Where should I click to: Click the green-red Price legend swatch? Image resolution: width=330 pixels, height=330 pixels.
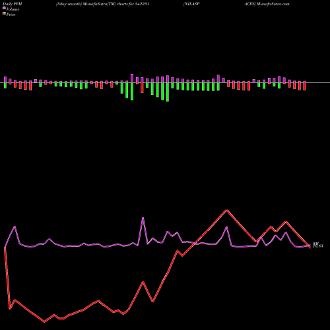[4, 13]
